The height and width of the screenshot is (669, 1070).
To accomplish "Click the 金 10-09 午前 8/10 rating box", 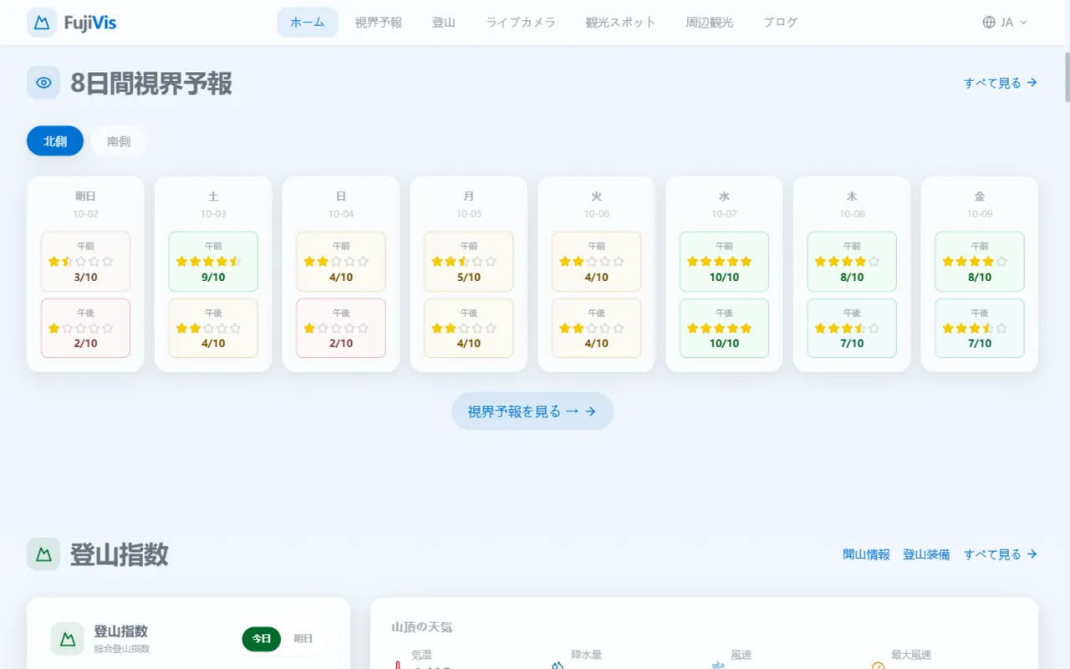I will coord(980,262).
